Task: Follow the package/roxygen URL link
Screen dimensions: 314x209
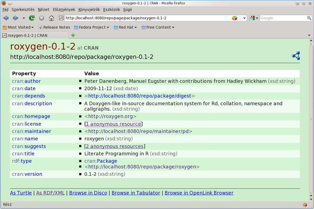Action: (x=142, y=167)
